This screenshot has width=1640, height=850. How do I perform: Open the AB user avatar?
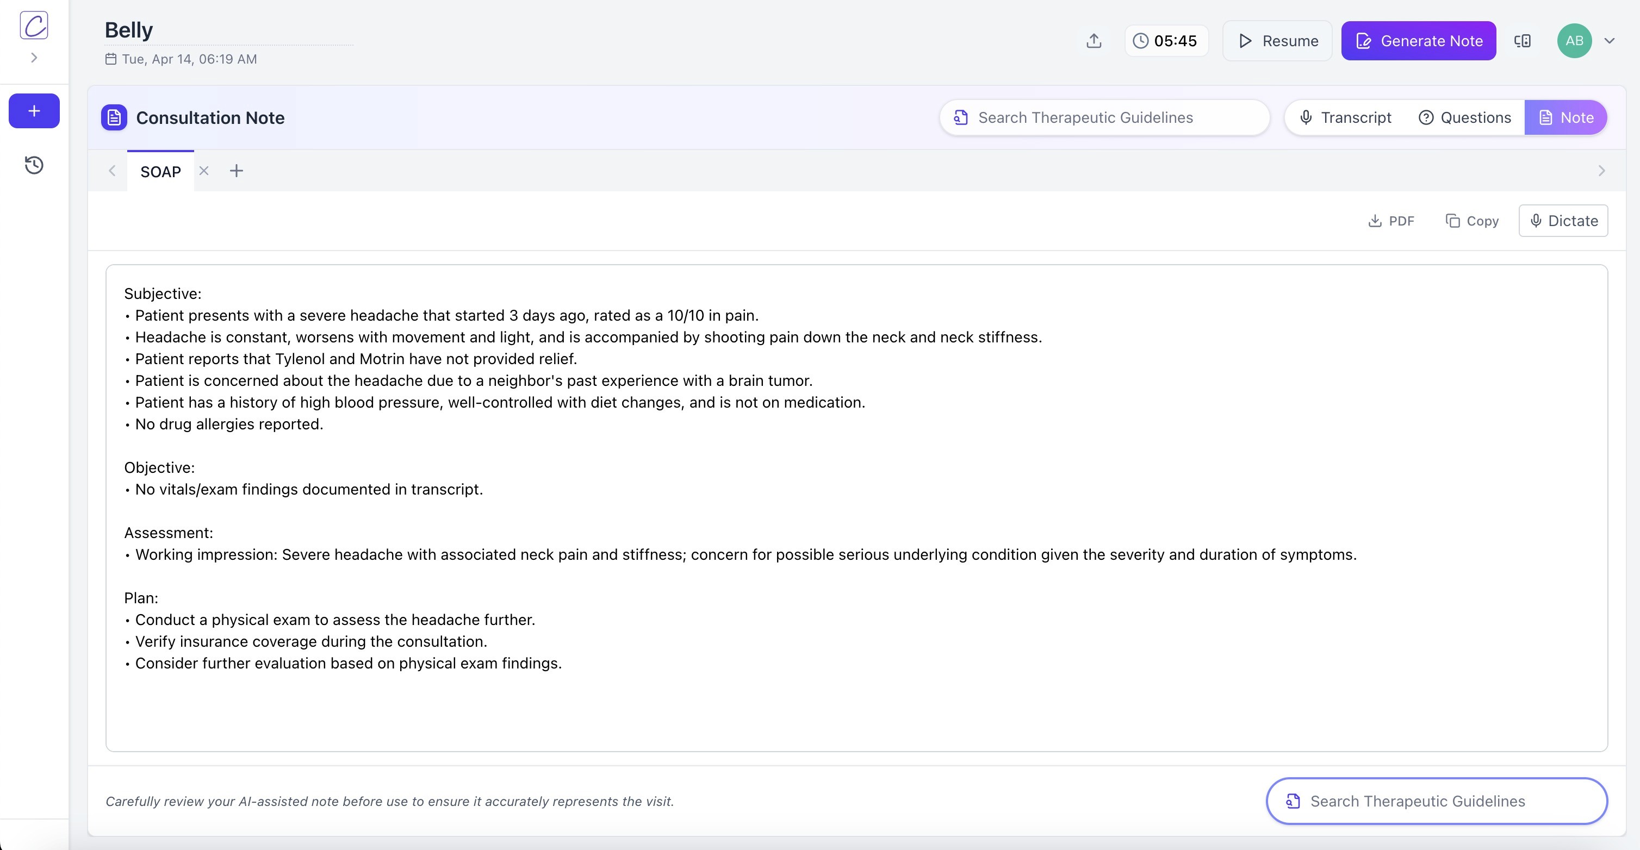(1574, 41)
